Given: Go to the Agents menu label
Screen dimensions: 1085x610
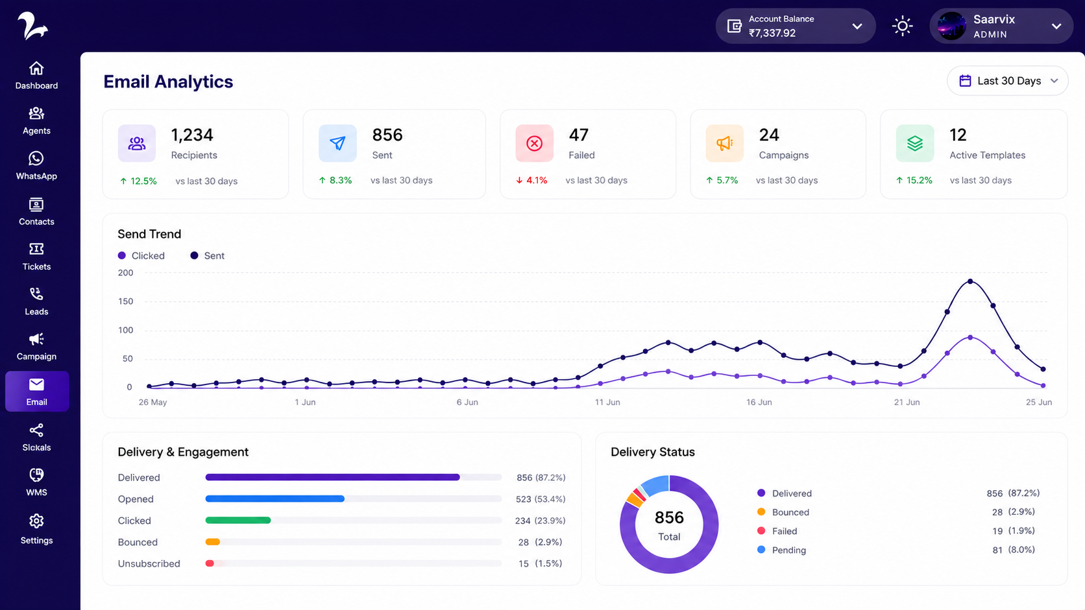Looking at the screenshot, I should pyautogui.click(x=36, y=131).
